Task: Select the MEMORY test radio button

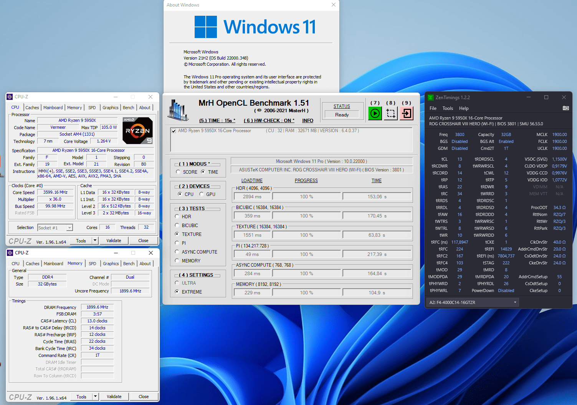Action: 177,261
